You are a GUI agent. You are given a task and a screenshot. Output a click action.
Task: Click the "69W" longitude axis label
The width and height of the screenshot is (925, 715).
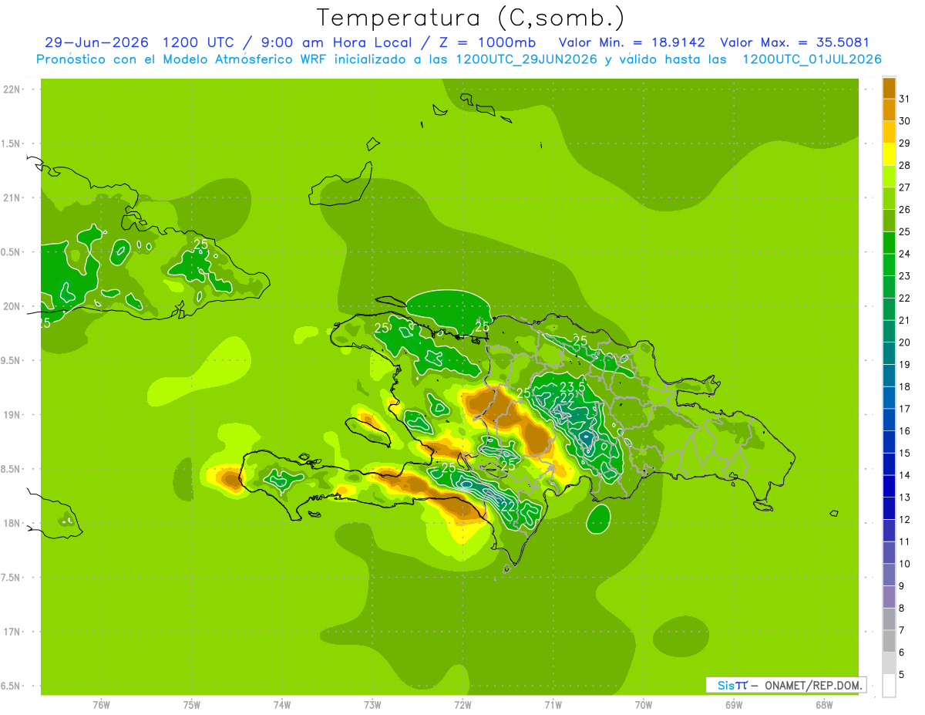click(734, 705)
